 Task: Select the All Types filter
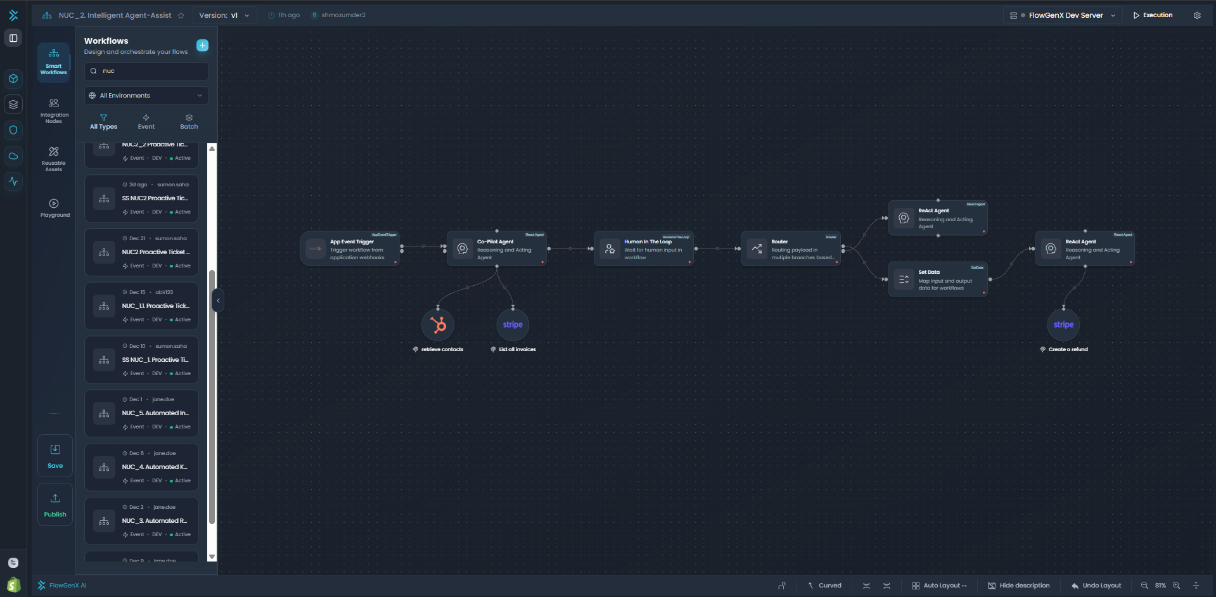coord(103,122)
